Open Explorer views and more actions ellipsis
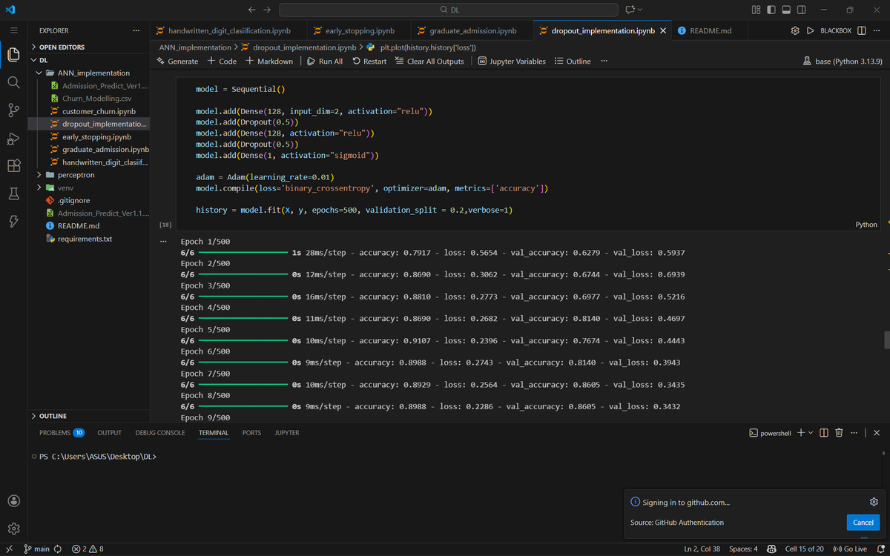Image resolution: width=890 pixels, height=556 pixels. [136, 30]
